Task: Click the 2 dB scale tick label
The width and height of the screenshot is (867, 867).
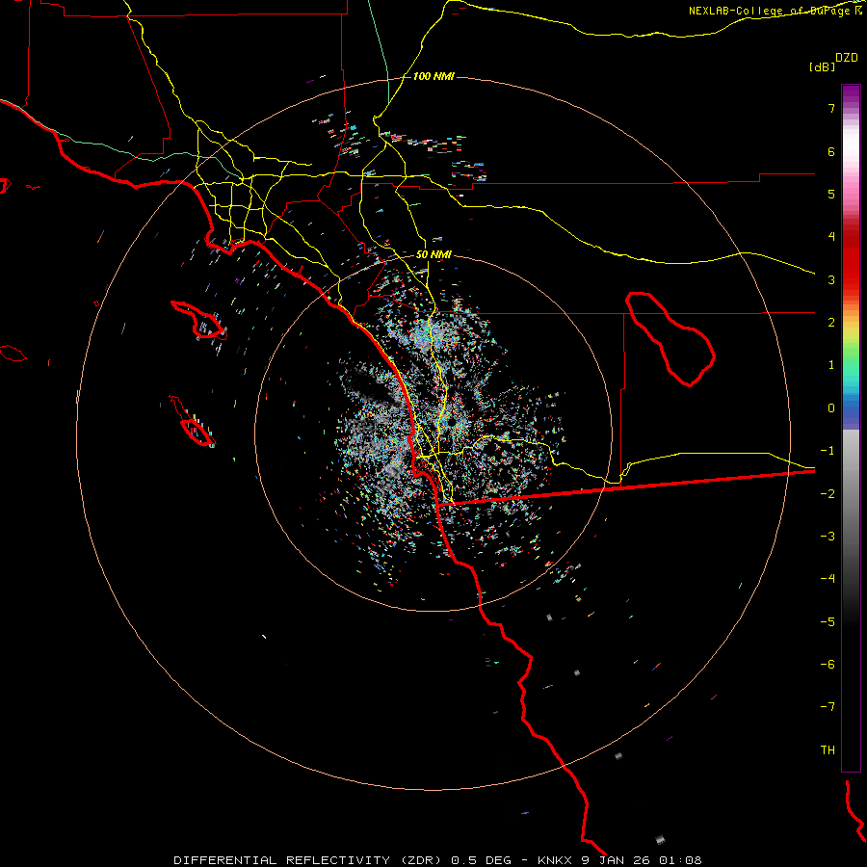Action: tap(831, 323)
